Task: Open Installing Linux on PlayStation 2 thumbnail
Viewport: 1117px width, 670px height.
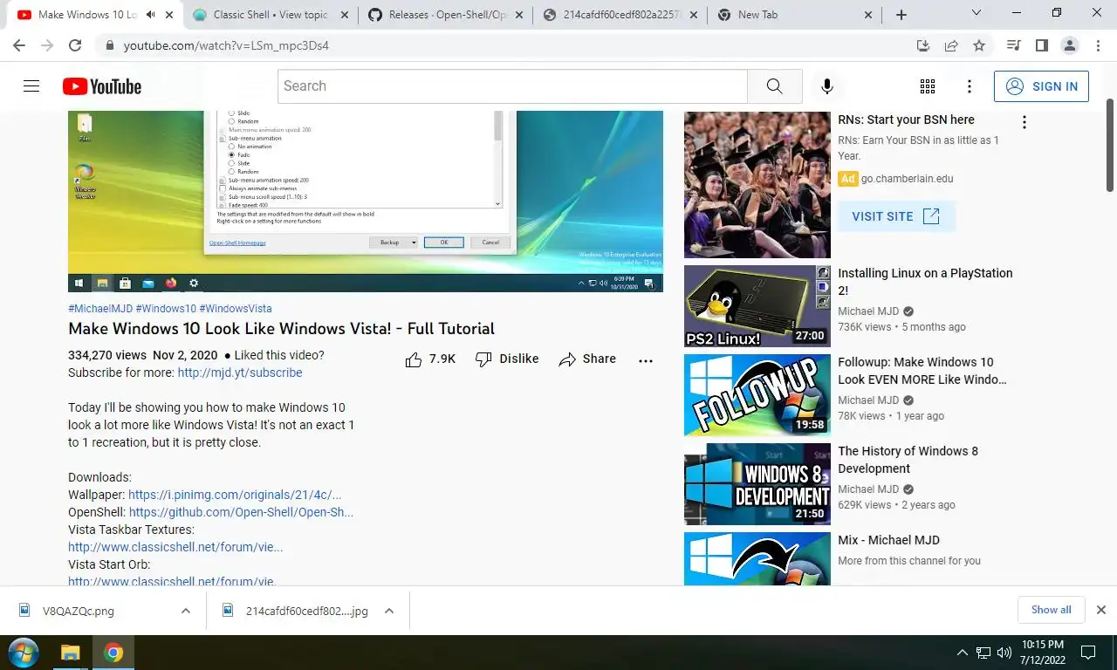Action: coord(757,306)
